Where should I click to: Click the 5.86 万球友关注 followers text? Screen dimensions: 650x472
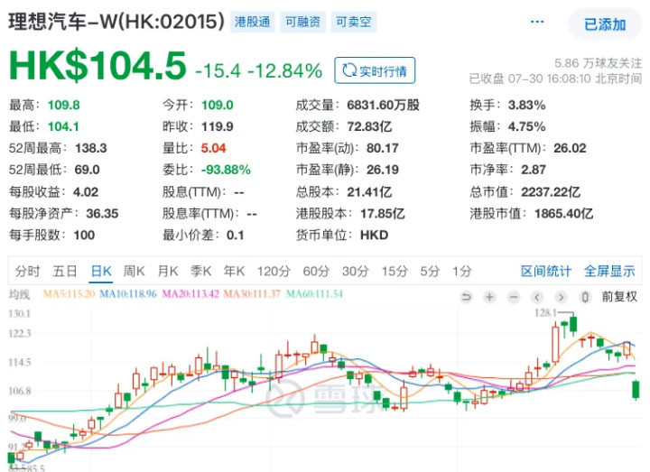(599, 63)
